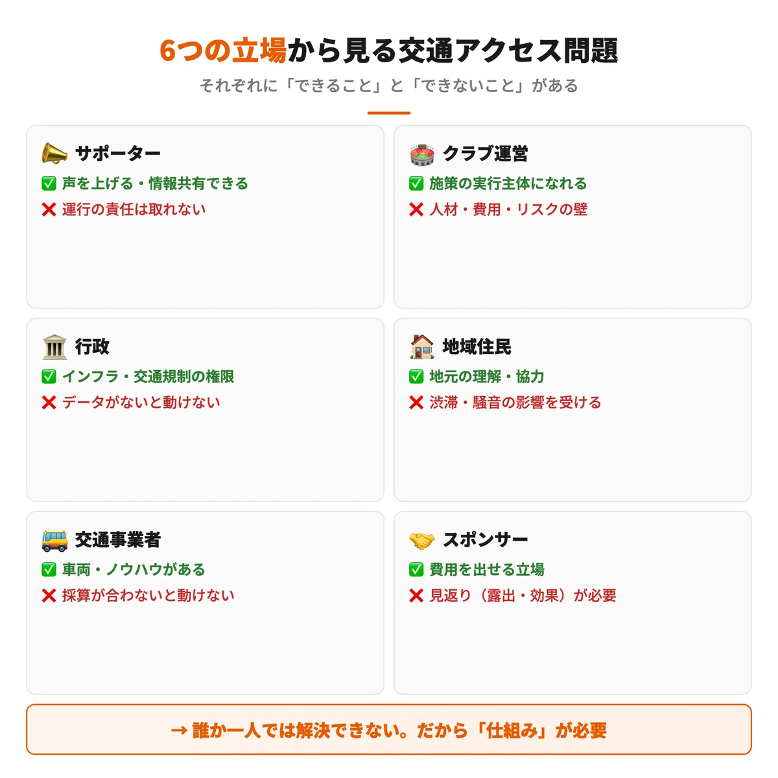
Task: Click the green checkmark beside 声を上げる・情報共有できる
Action: (49, 183)
